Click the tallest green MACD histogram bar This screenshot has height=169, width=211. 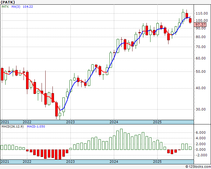tap(121, 139)
